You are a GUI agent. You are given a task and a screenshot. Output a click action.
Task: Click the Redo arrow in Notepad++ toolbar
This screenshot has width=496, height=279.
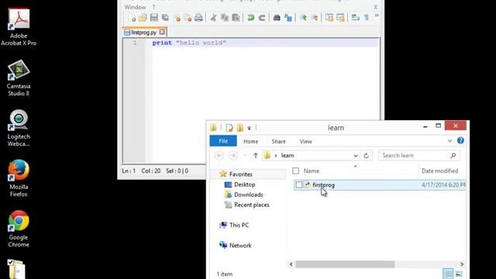click(262, 18)
